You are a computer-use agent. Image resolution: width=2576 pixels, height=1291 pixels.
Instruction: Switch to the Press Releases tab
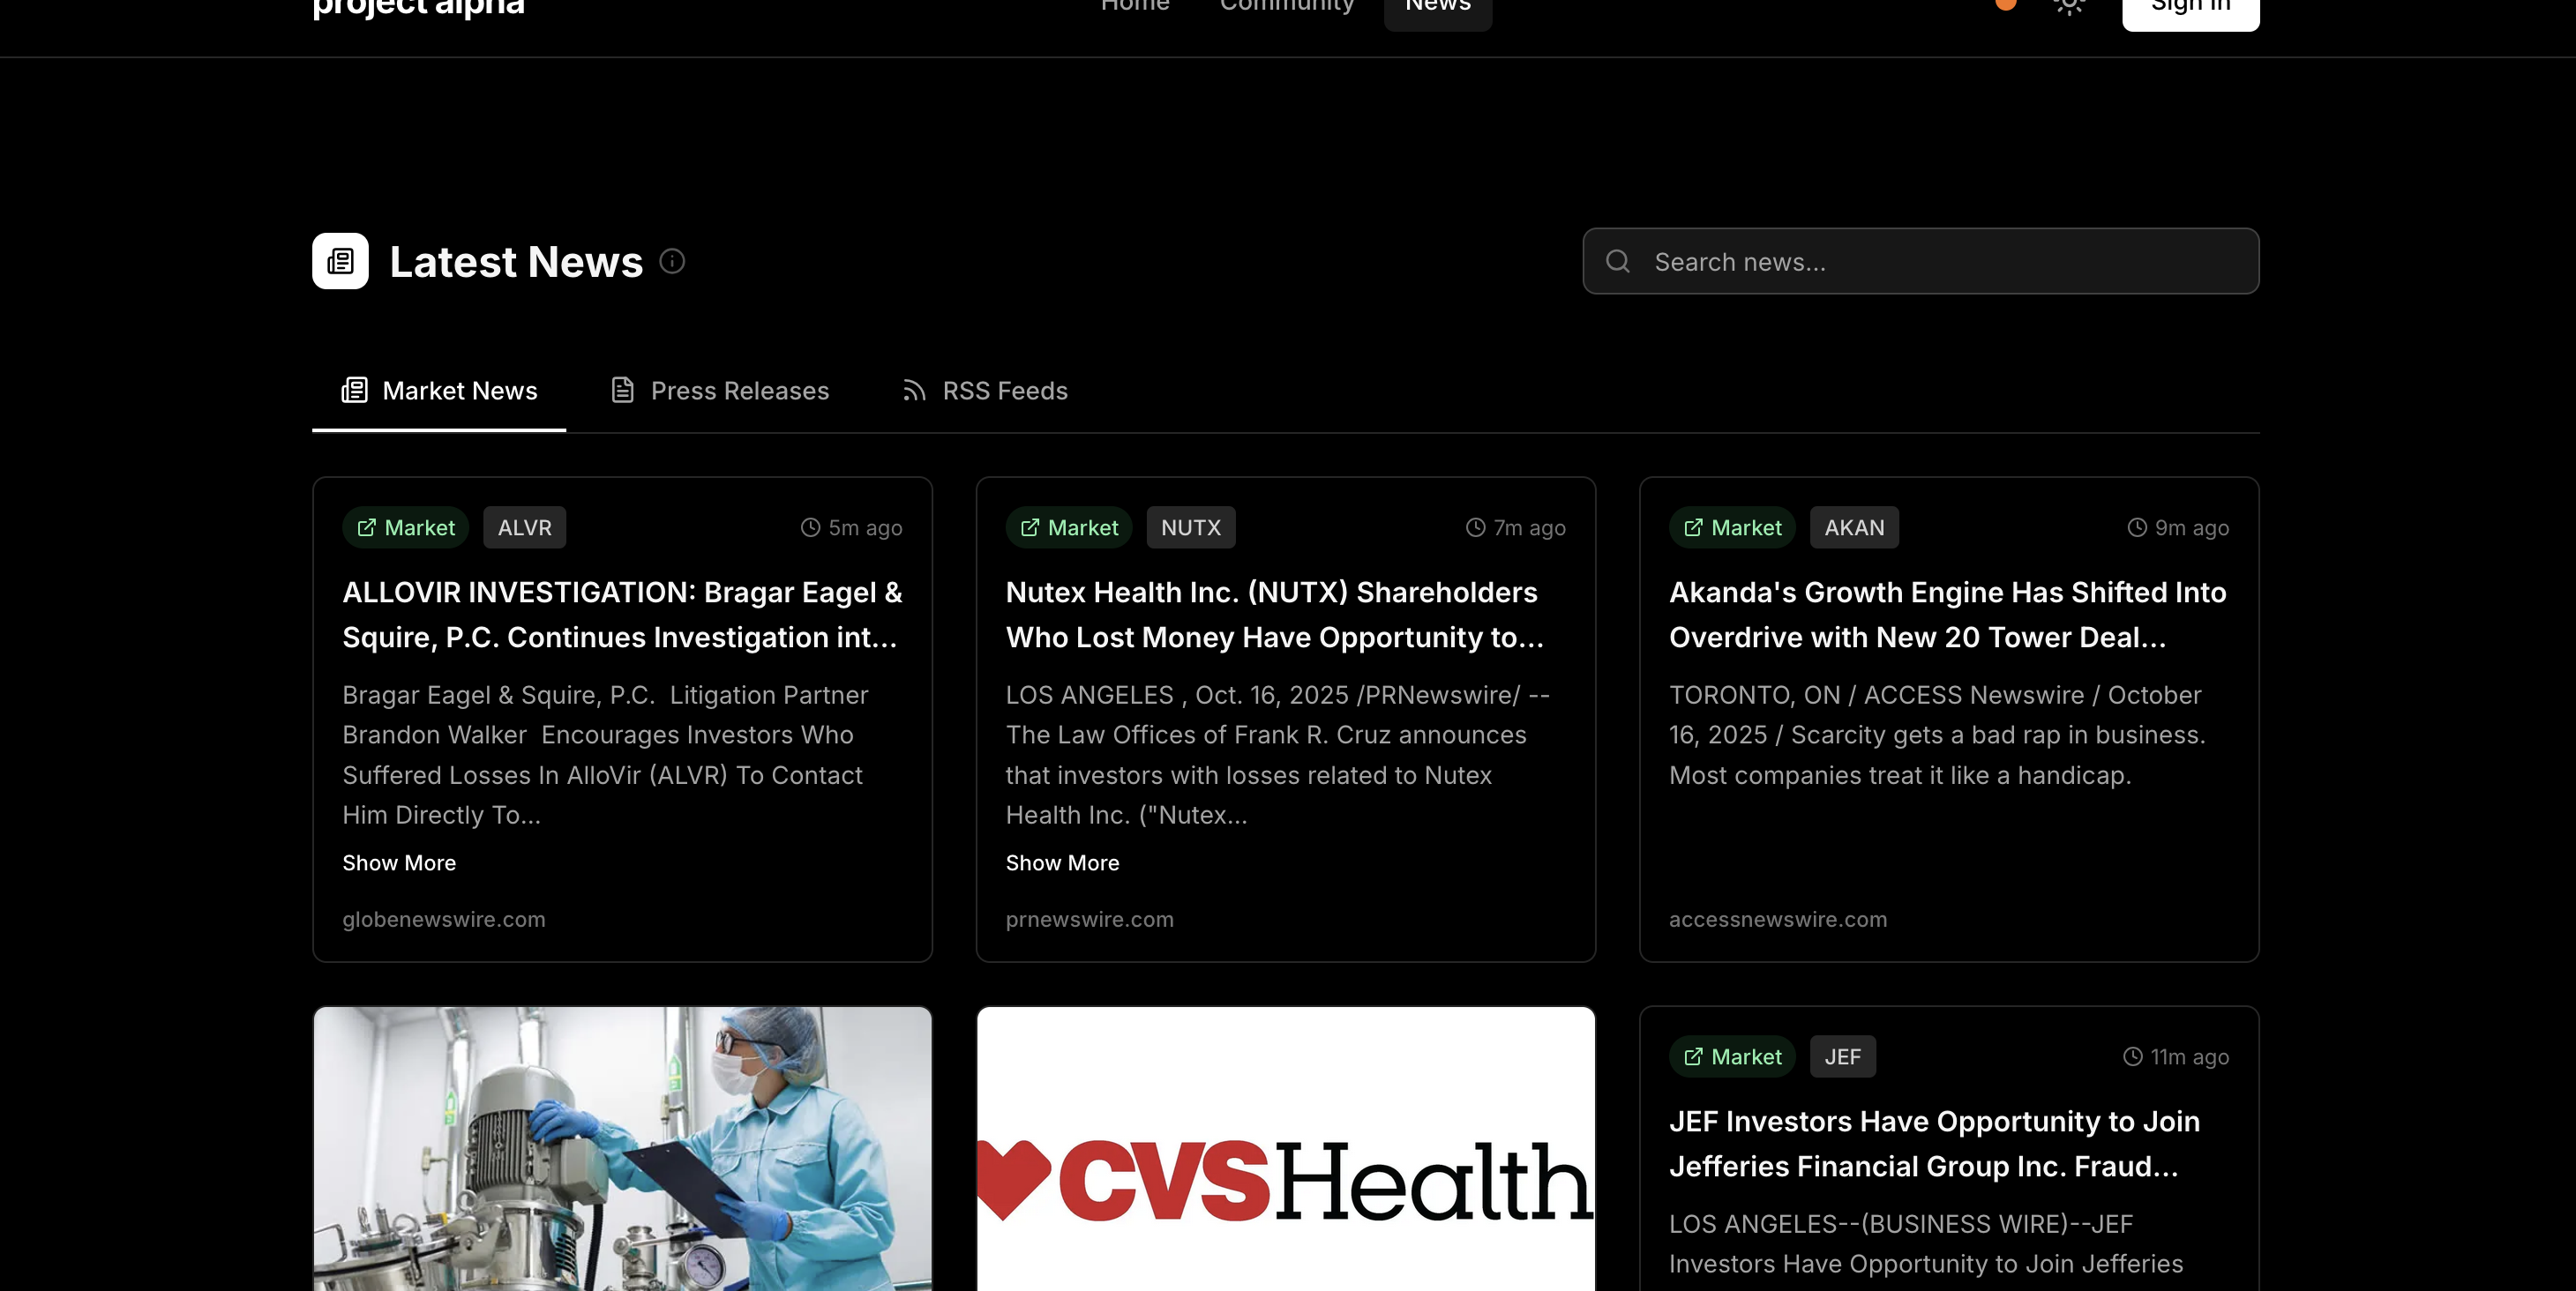tap(720, 391)
